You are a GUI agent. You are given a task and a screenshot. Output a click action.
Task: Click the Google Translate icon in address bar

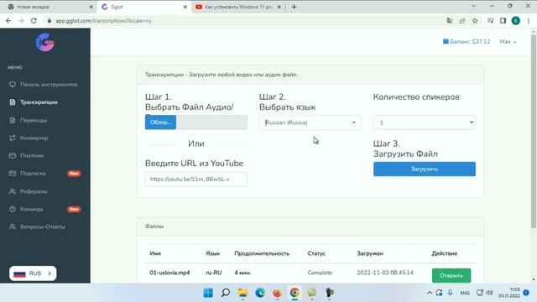pos(450,21)
